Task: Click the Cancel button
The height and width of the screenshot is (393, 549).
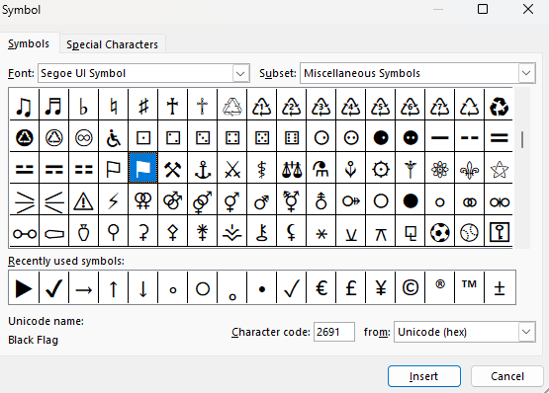Action: (x=507, y=376)
